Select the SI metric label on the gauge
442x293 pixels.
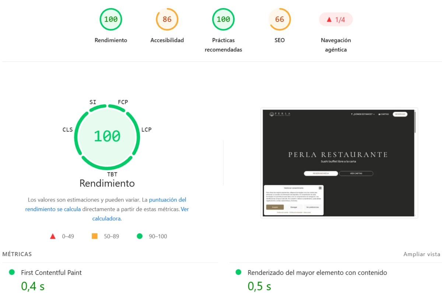(93, 102)
